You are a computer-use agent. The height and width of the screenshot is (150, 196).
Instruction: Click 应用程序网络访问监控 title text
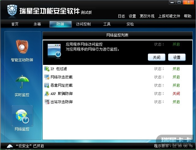(84, 44)
